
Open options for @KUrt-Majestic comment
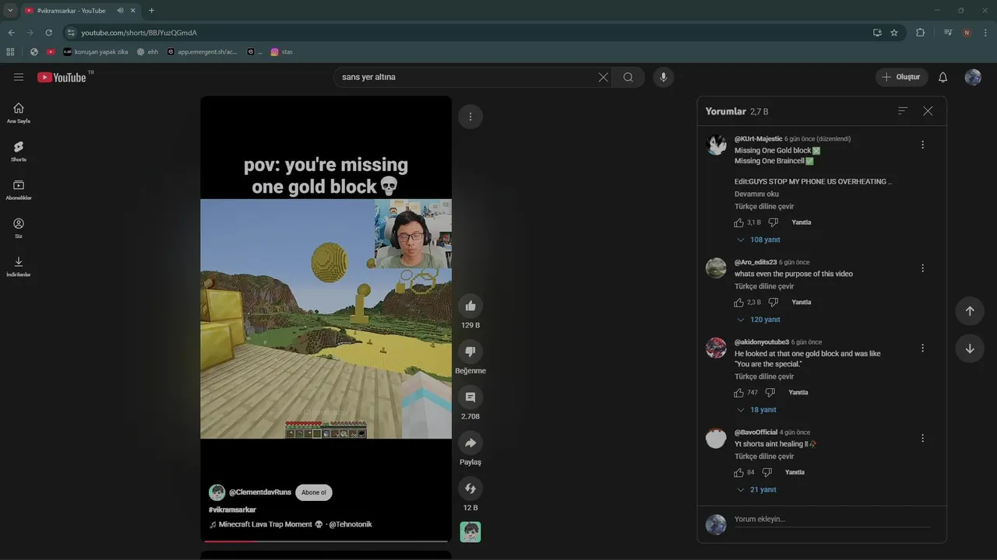click(922, 145)
